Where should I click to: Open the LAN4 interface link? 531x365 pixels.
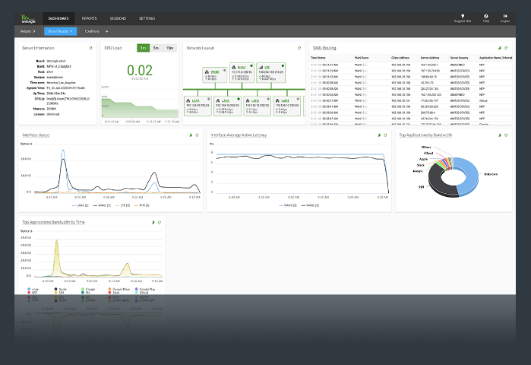(x=285, y=100)
